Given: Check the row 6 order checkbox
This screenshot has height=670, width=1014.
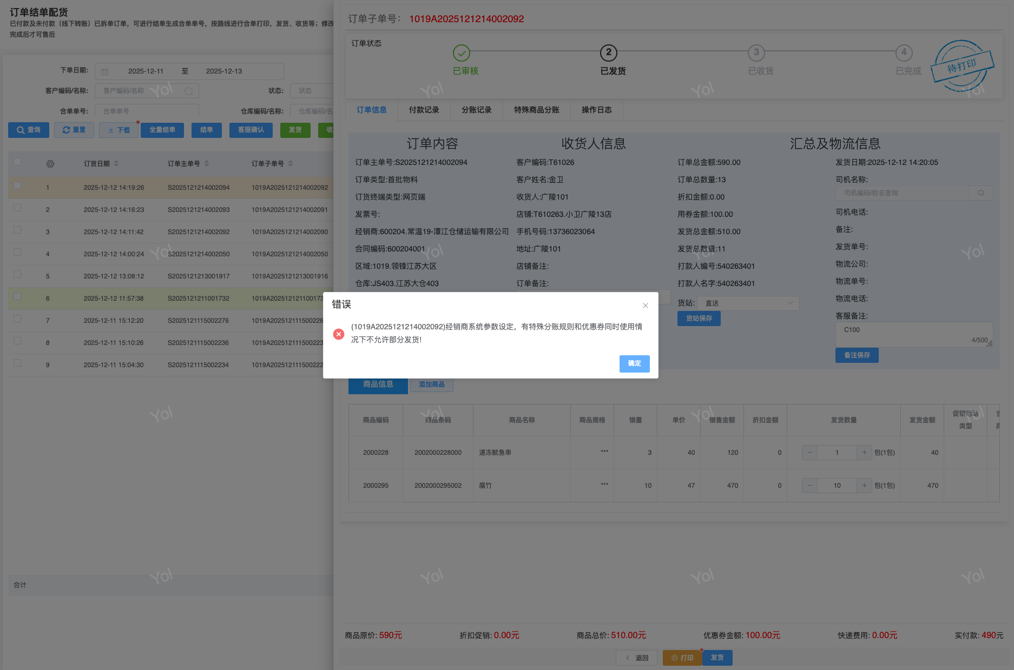Looking at the screenshot, I should [17, 297].
